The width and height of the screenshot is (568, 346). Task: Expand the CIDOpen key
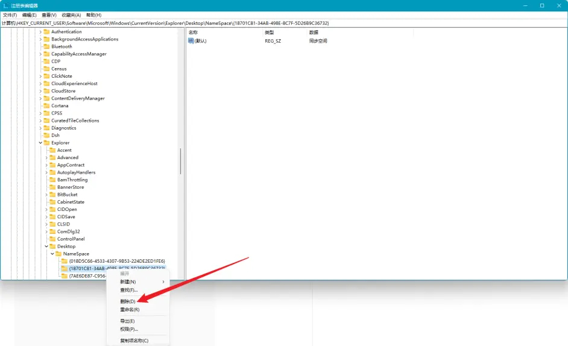(x=46, y=209)
